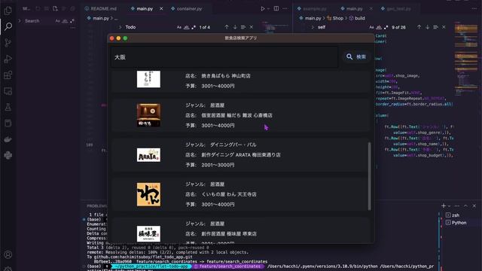Open the Search view in the activity bar

[8, 26]
